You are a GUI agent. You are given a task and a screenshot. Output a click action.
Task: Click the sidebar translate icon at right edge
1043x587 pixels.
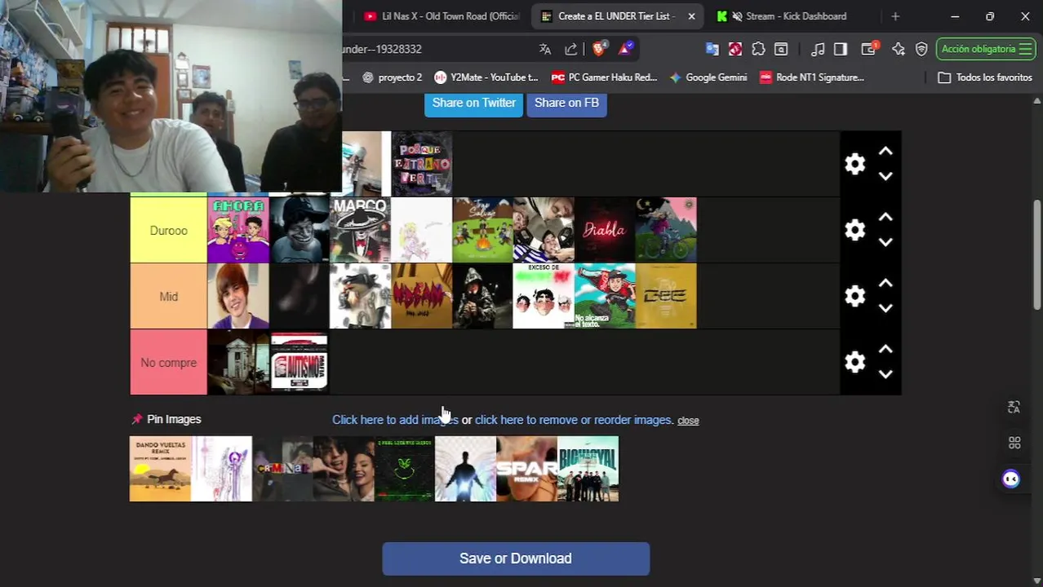(1014, 407)
